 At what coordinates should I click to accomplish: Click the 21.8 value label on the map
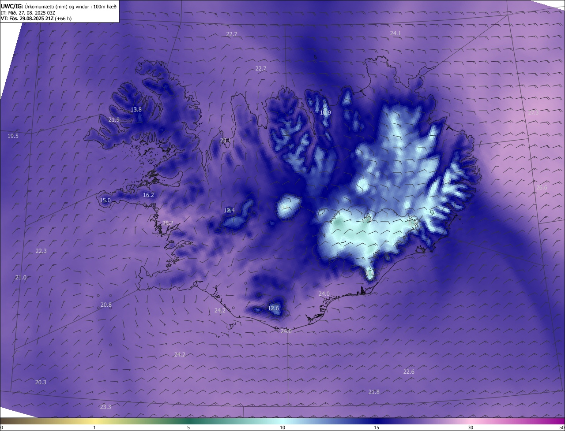coord(374,392)
